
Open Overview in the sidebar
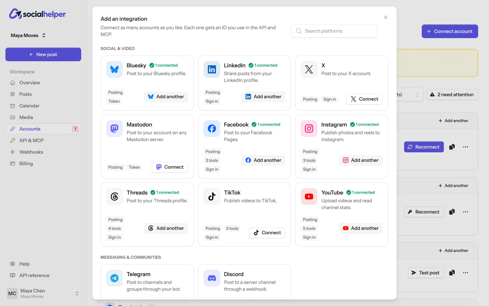click(x=43, y=83)
